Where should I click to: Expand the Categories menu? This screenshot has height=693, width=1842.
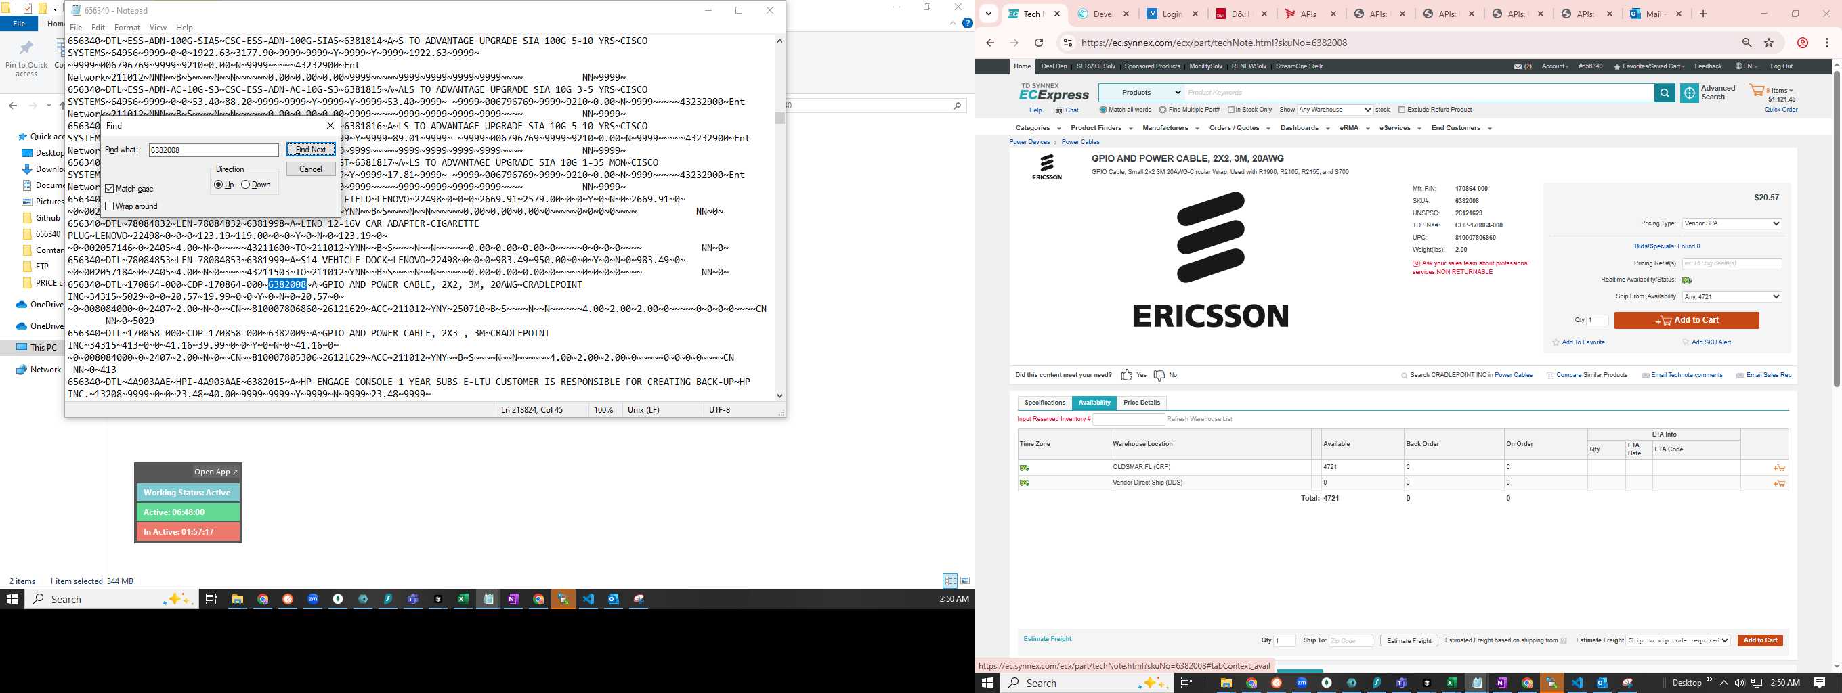click(1038, 129)
